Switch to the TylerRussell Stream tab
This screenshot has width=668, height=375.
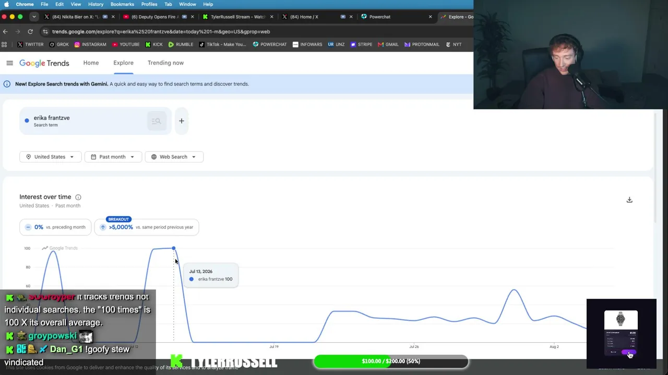(237, 17)
